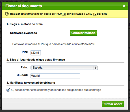Click the Clickwrap avanzado method text
This screenshot has height=112, width=130.
pos(23,33)
